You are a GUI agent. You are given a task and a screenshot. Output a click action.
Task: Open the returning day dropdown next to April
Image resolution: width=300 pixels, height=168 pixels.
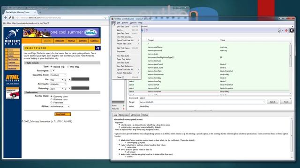(67, 89)
